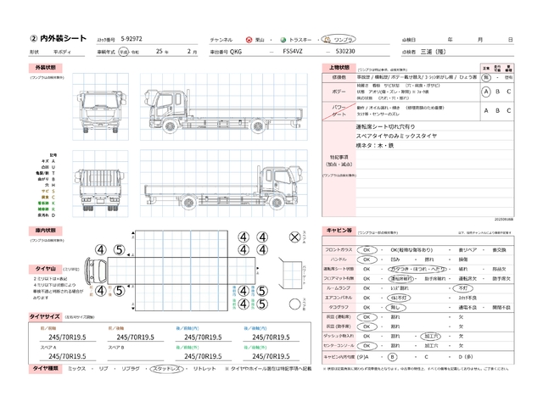
Task: Click the circled OK for ハンドル
Action: point(367,259)
